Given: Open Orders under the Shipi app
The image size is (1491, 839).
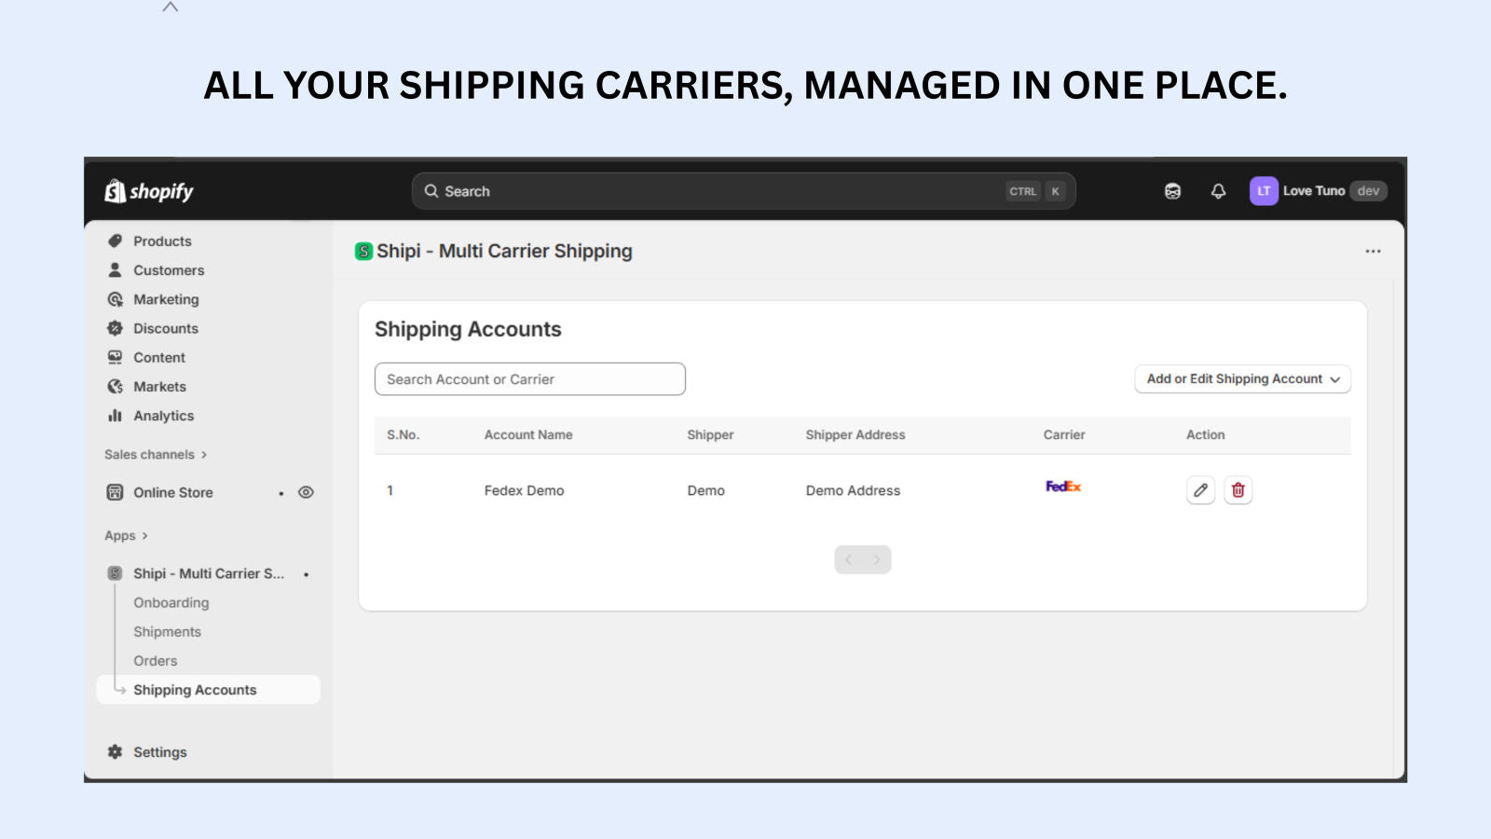Looking at the screenshot, I should (155, 660).
